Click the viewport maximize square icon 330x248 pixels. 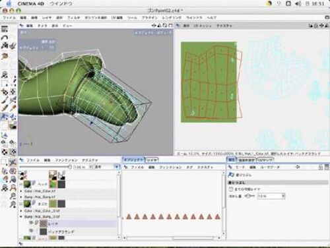click(x=170, y=26)
